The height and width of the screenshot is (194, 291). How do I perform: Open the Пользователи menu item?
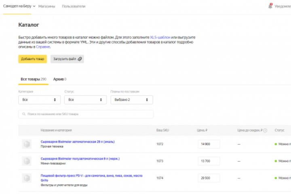coord(74,6)
